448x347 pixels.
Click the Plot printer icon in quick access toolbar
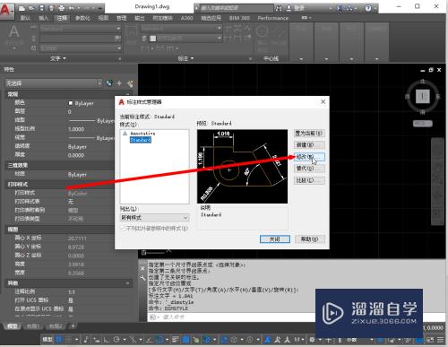click(61, 8)
